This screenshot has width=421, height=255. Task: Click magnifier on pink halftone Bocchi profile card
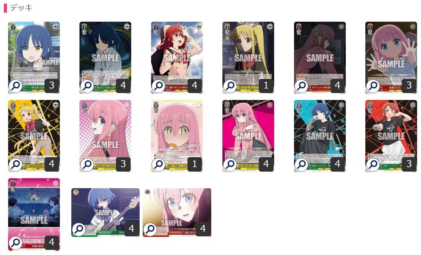click(x=87, y=165)
